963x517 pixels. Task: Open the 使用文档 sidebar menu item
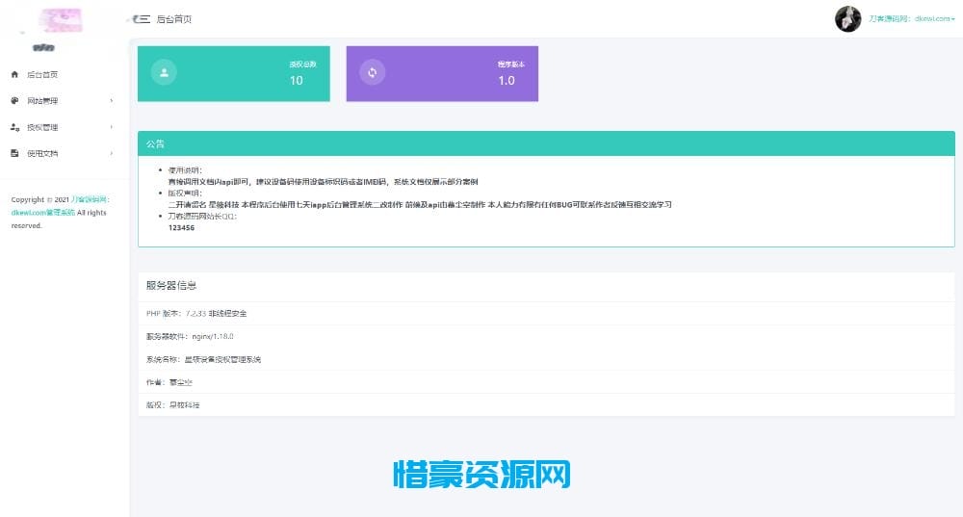pyautogui.click(x=65, y=153)
